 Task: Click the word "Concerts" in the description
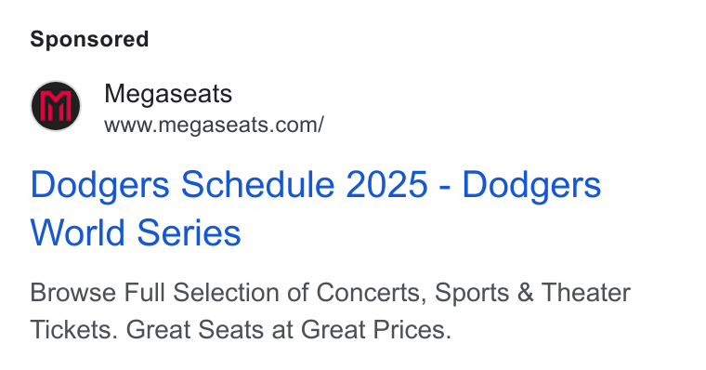(x=371, y=293)
